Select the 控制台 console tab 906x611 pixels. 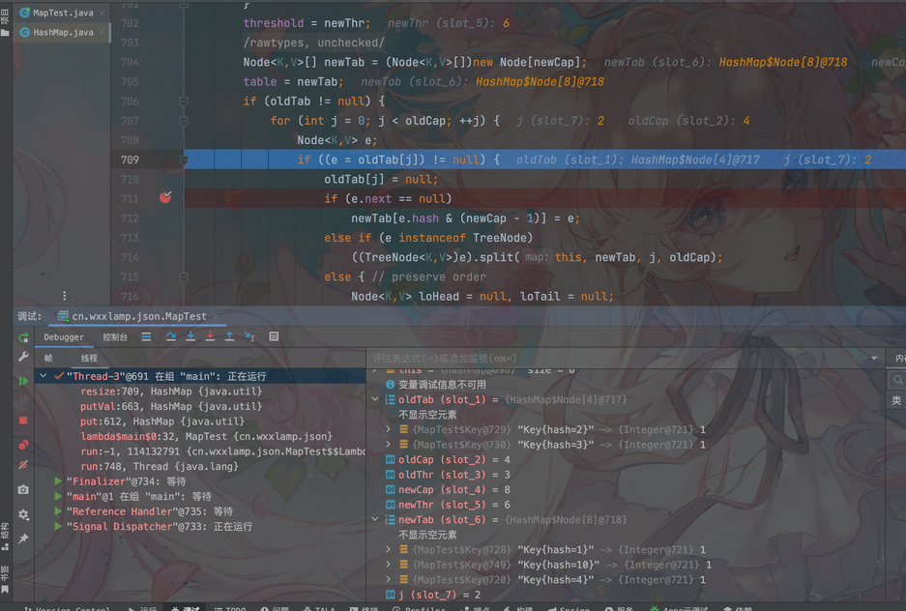pyautogui.click(x=115, y=337)
